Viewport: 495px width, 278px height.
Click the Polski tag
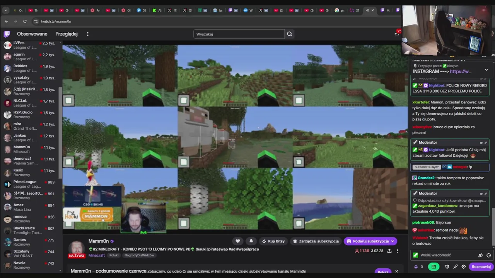point(114,256)
